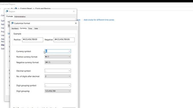Click the Up arrow in the address bar
The height and width of the screenshot is (108, 193).
pyautogui.click(x=12, y=9)
